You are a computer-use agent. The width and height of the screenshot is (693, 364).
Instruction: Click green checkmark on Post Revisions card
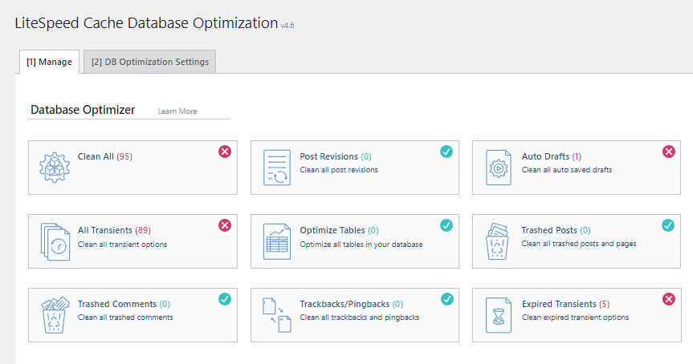click(446, 152)
